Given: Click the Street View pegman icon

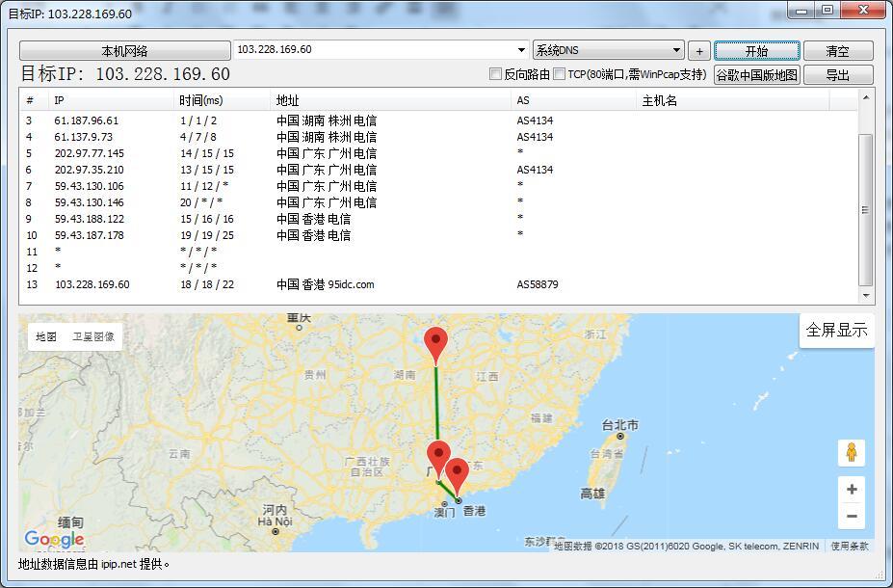Looking at the screenshot, I should pos(852,452).
